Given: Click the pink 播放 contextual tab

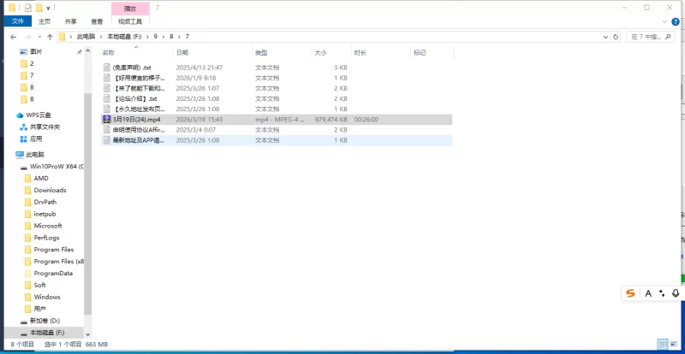Looking at the screenshot, I should pyautogui.click(x=130, y=9).
